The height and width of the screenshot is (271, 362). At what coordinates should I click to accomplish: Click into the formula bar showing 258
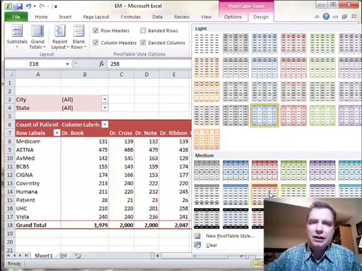149,64
